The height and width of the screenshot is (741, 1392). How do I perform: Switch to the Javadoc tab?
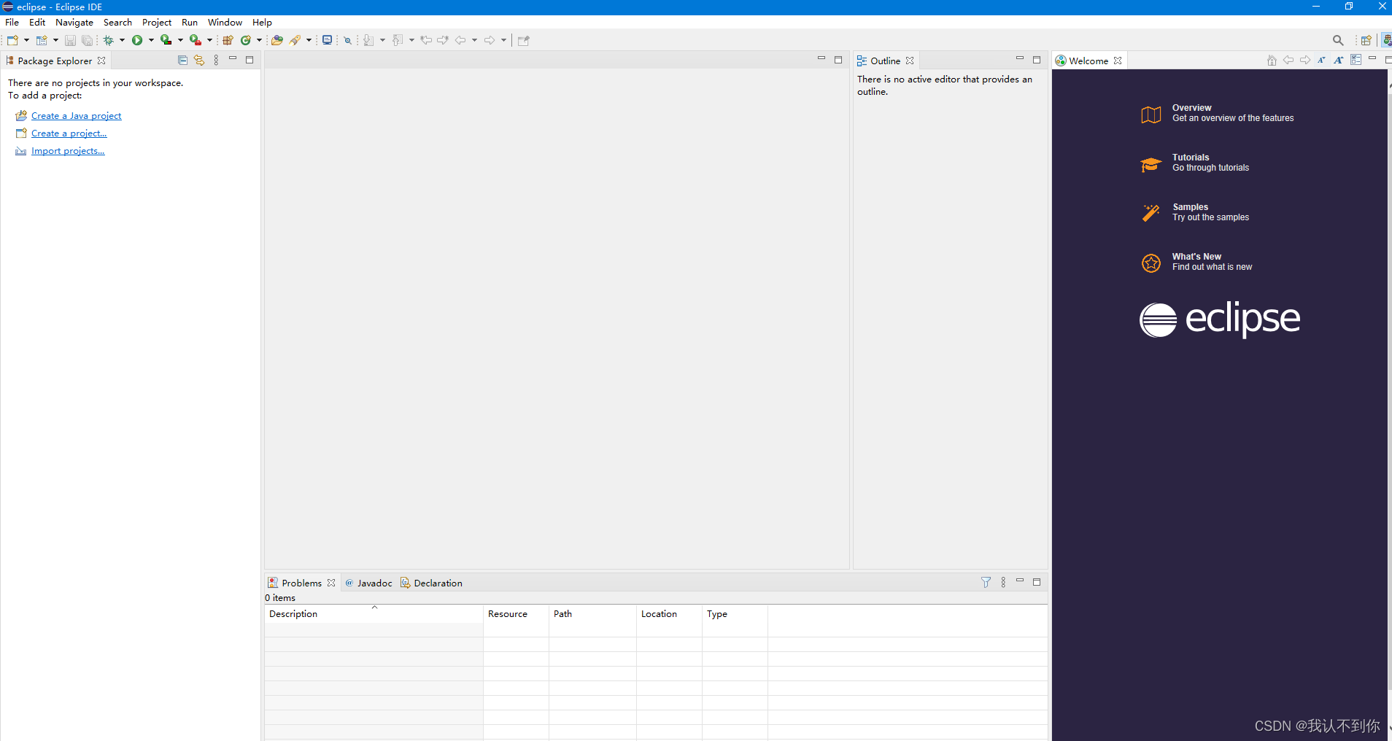point(369,583)
